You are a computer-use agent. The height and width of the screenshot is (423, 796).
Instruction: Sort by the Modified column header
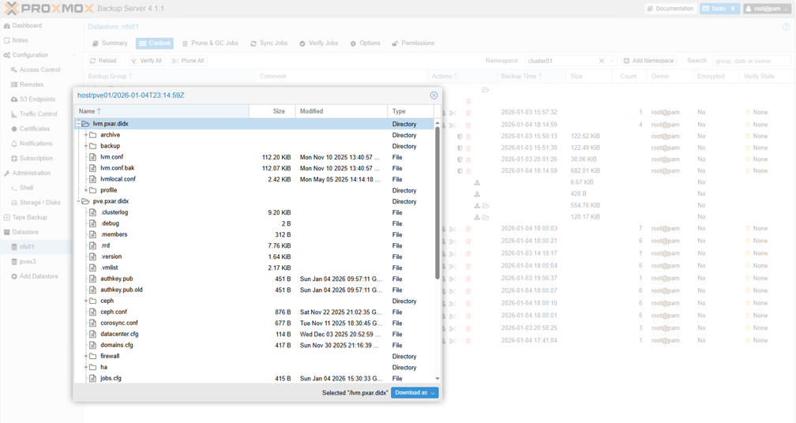(x=341, y=111)
